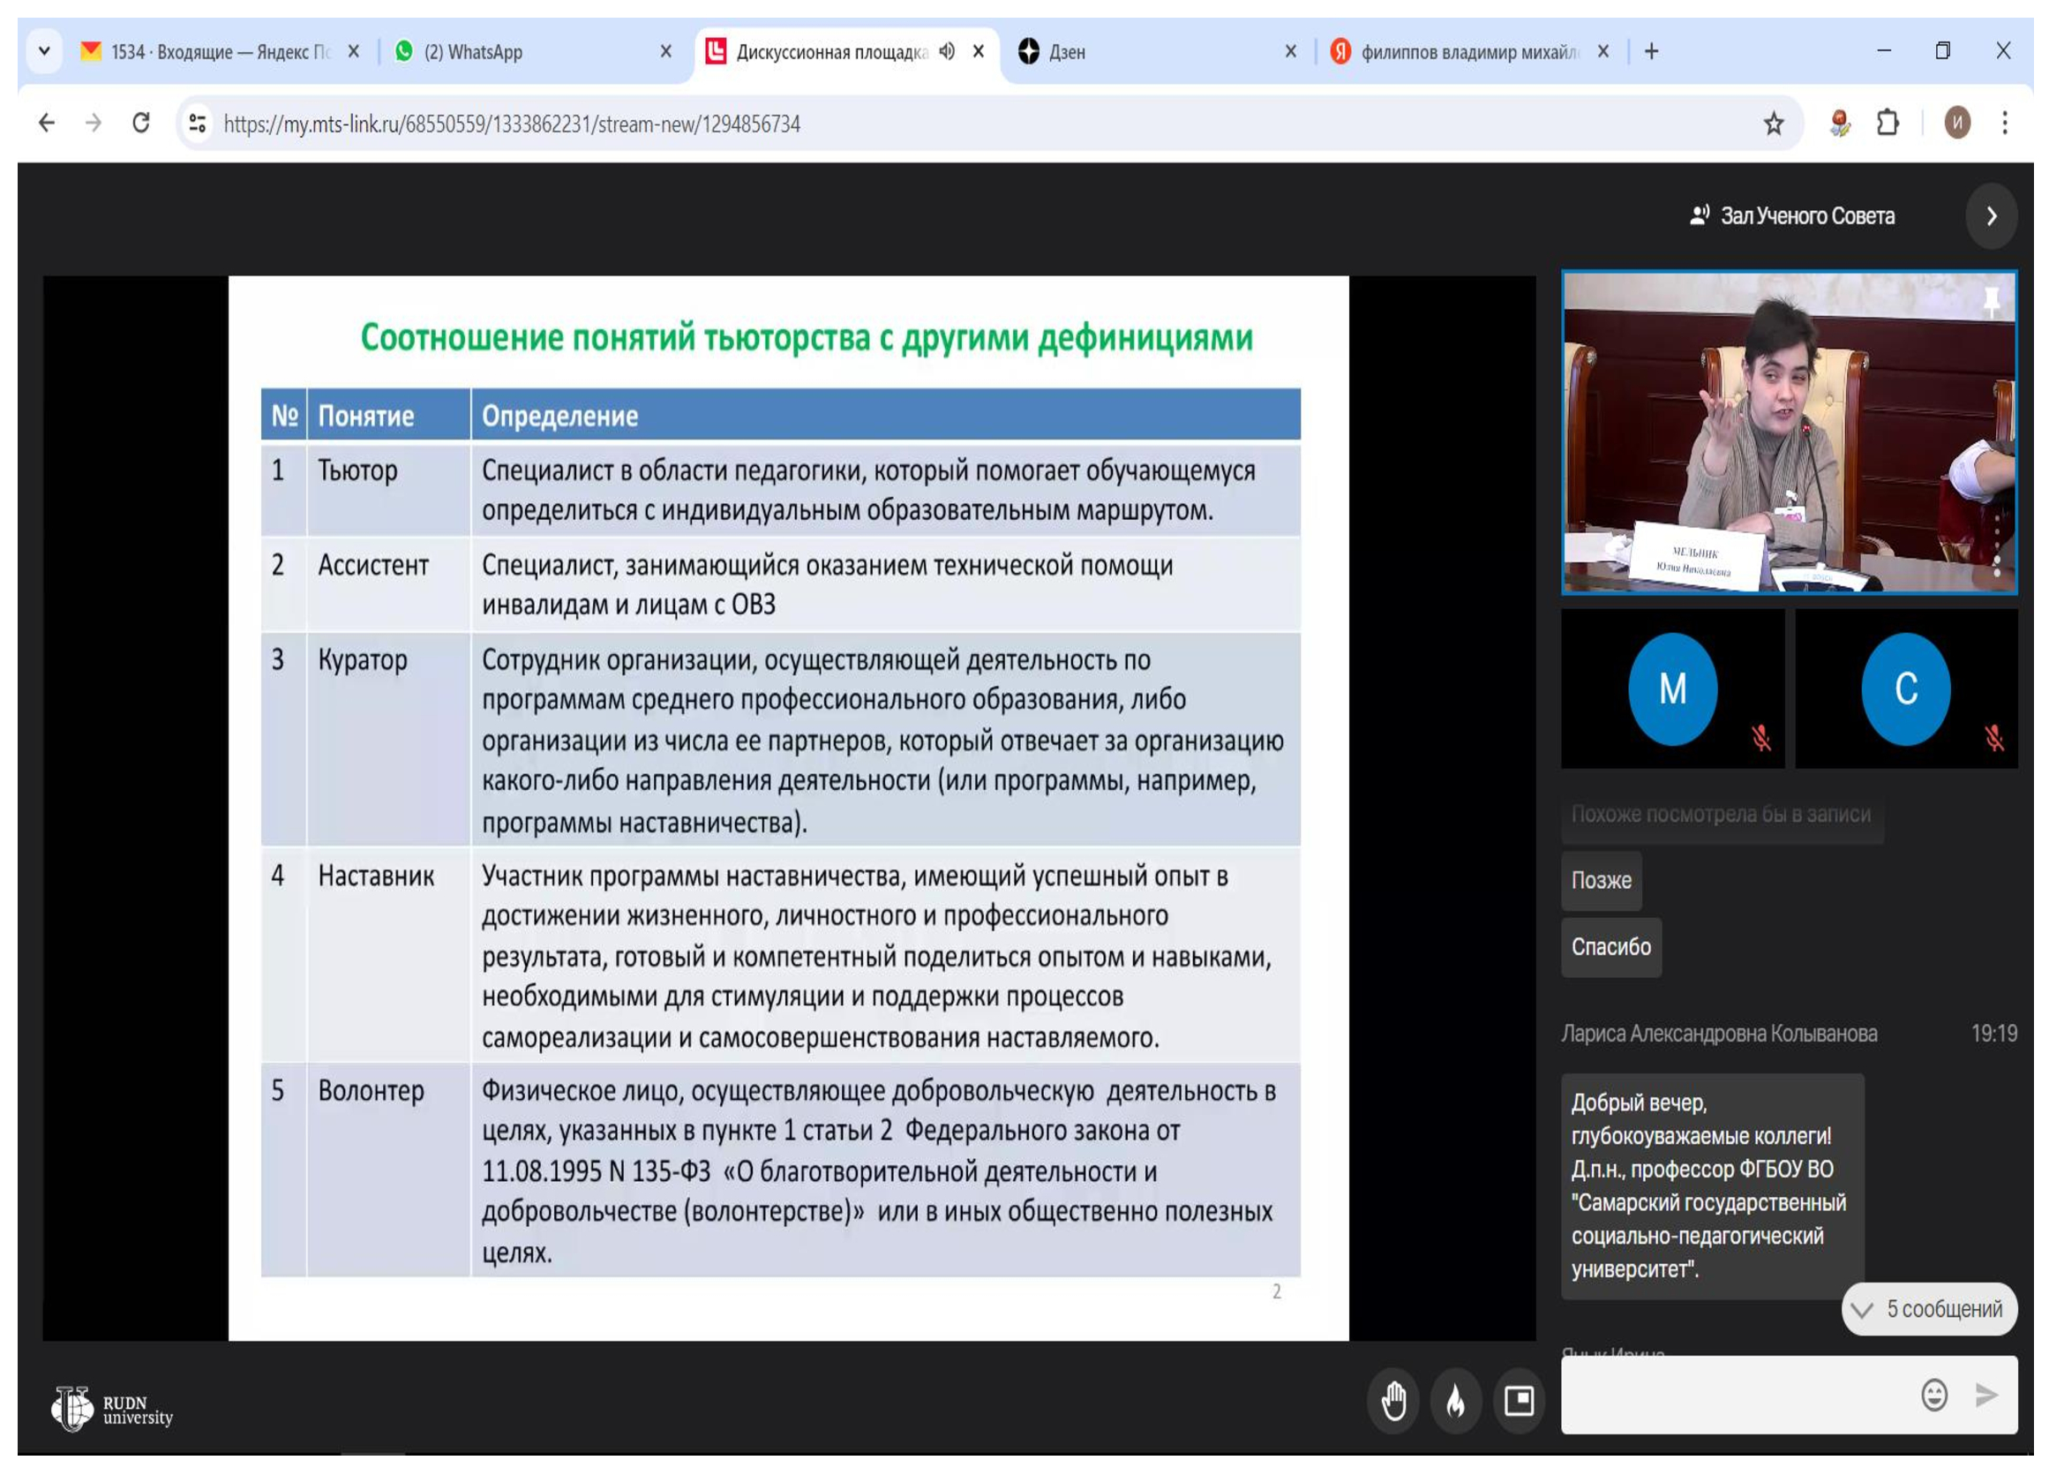
Task: Open the Chrome three-dot menu
Action: pos(2005,124)
